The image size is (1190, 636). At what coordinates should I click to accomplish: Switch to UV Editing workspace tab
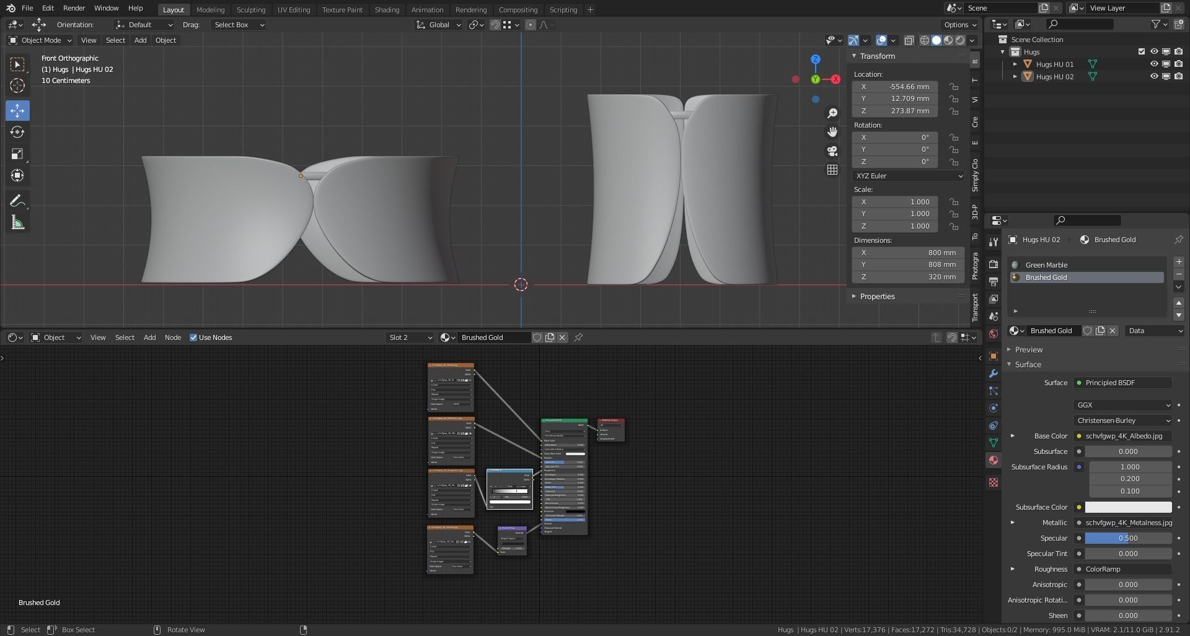[x=294, y=10]
